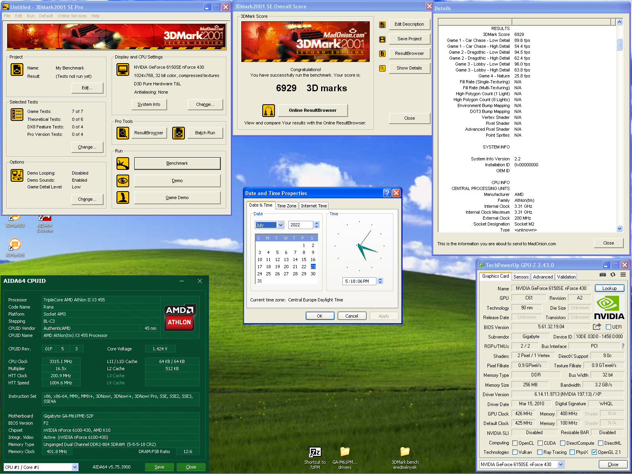Open the Help menu in 3DMark2001
This screenshot has height=474, width=632.
tap(96, 16)
